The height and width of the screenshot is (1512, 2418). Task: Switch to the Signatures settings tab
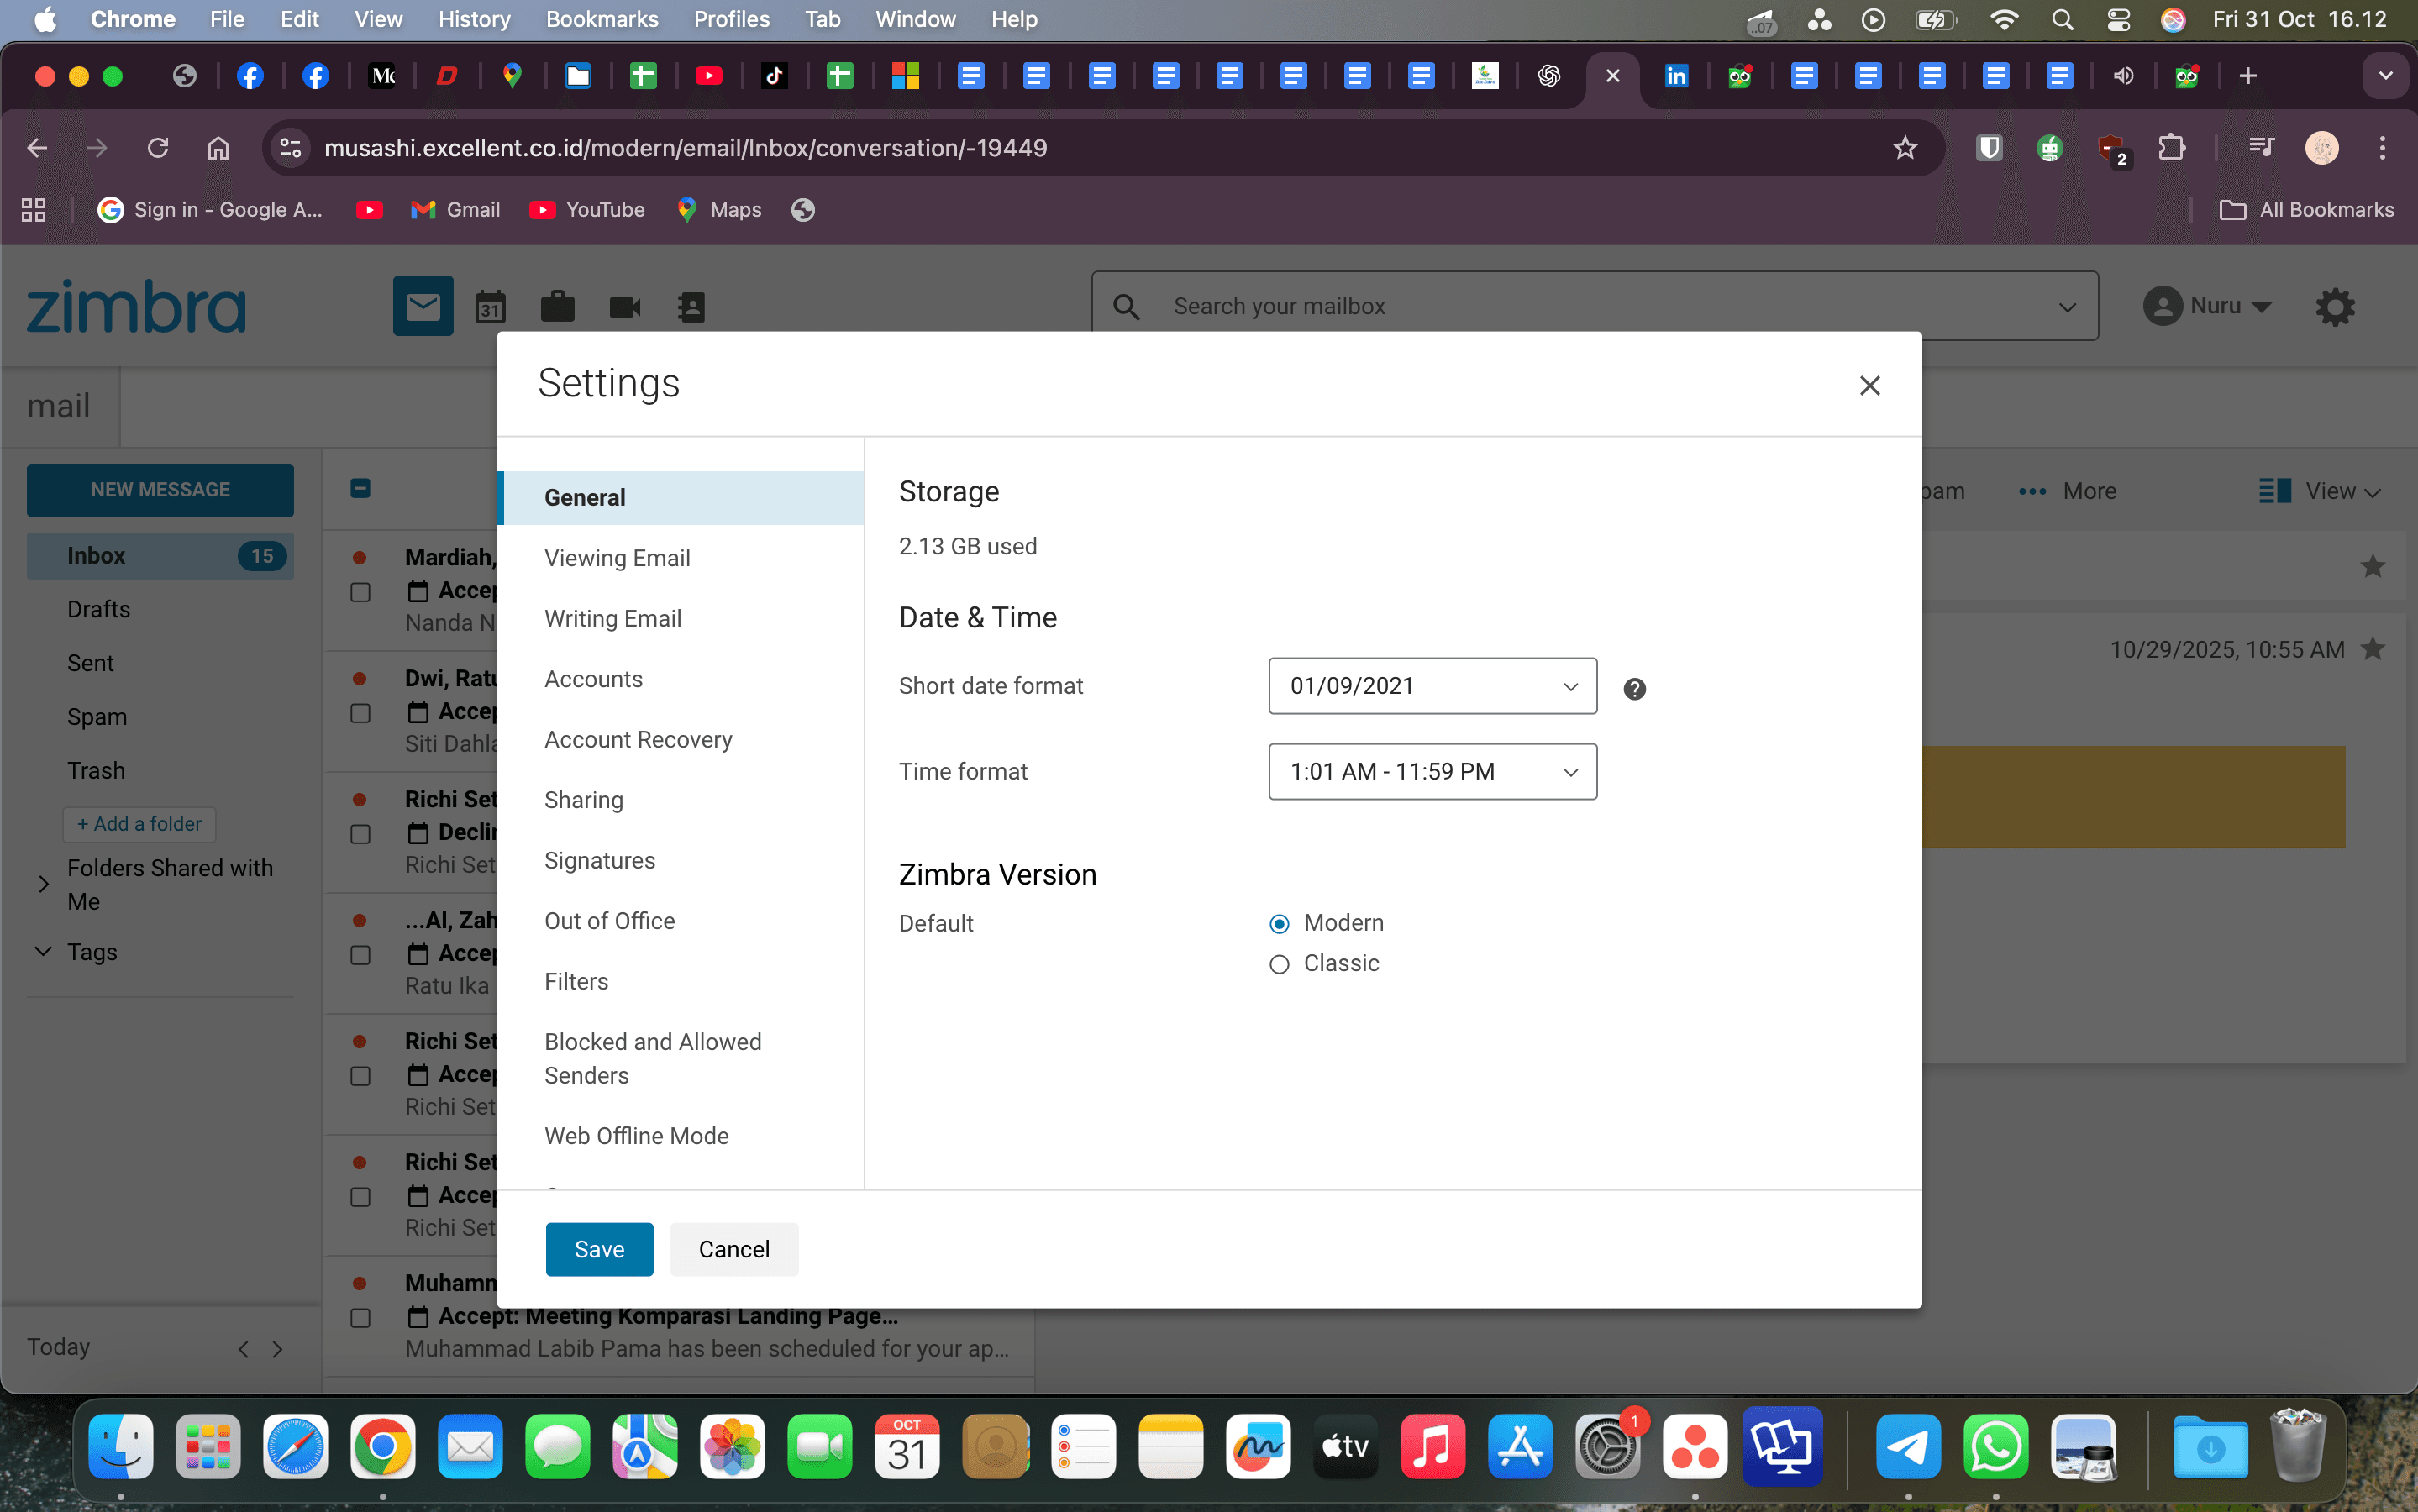point(599,860)
